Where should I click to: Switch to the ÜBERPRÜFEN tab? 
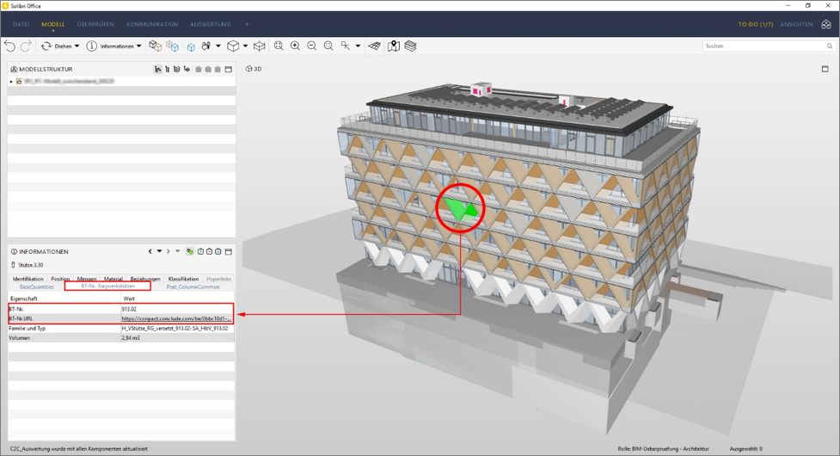point(95,24)
